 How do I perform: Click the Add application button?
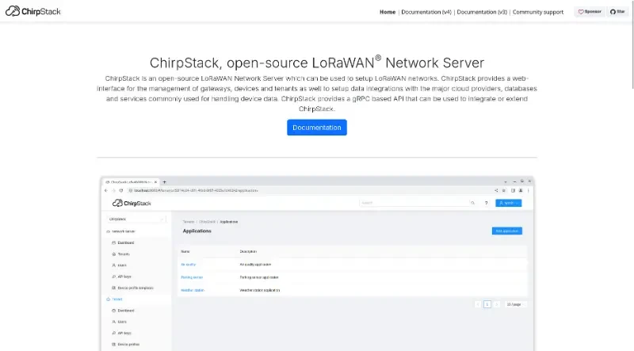(507, 231)
